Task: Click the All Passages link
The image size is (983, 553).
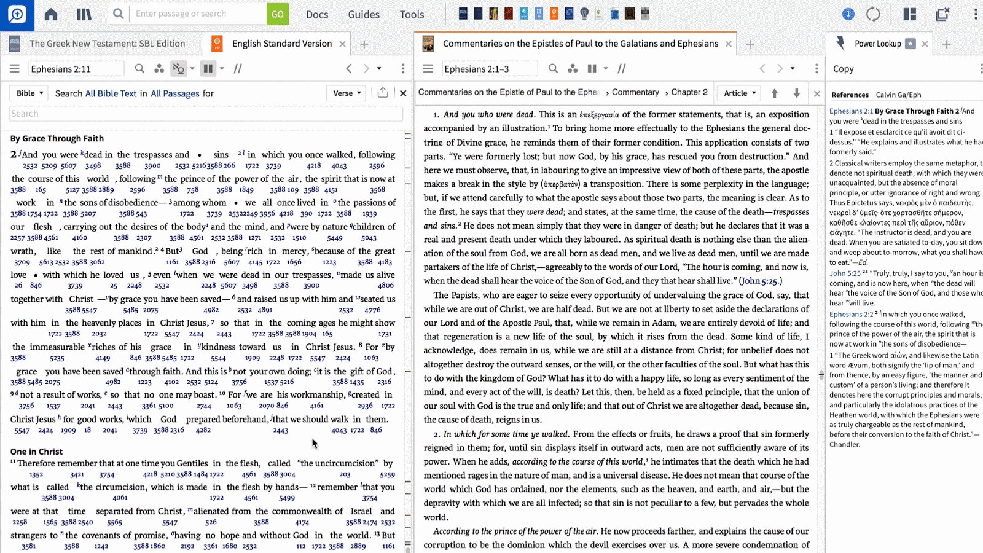Action: pyautogui.click(x=175, y=93)
